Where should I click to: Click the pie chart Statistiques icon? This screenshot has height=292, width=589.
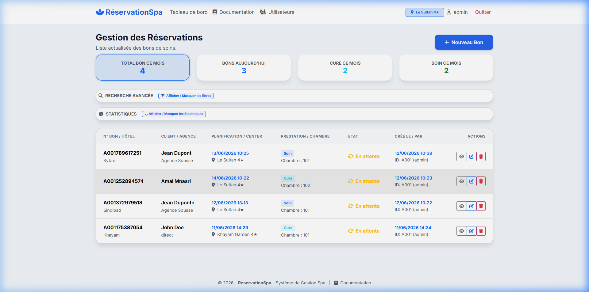[101, 114]
